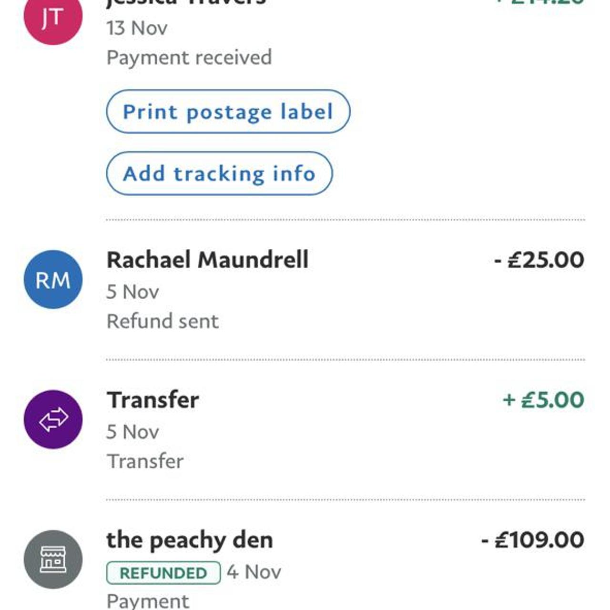This screenshot has height=610, width=610.
Task: Click the Refund sent status text
Action: click(x=163, y=321)
